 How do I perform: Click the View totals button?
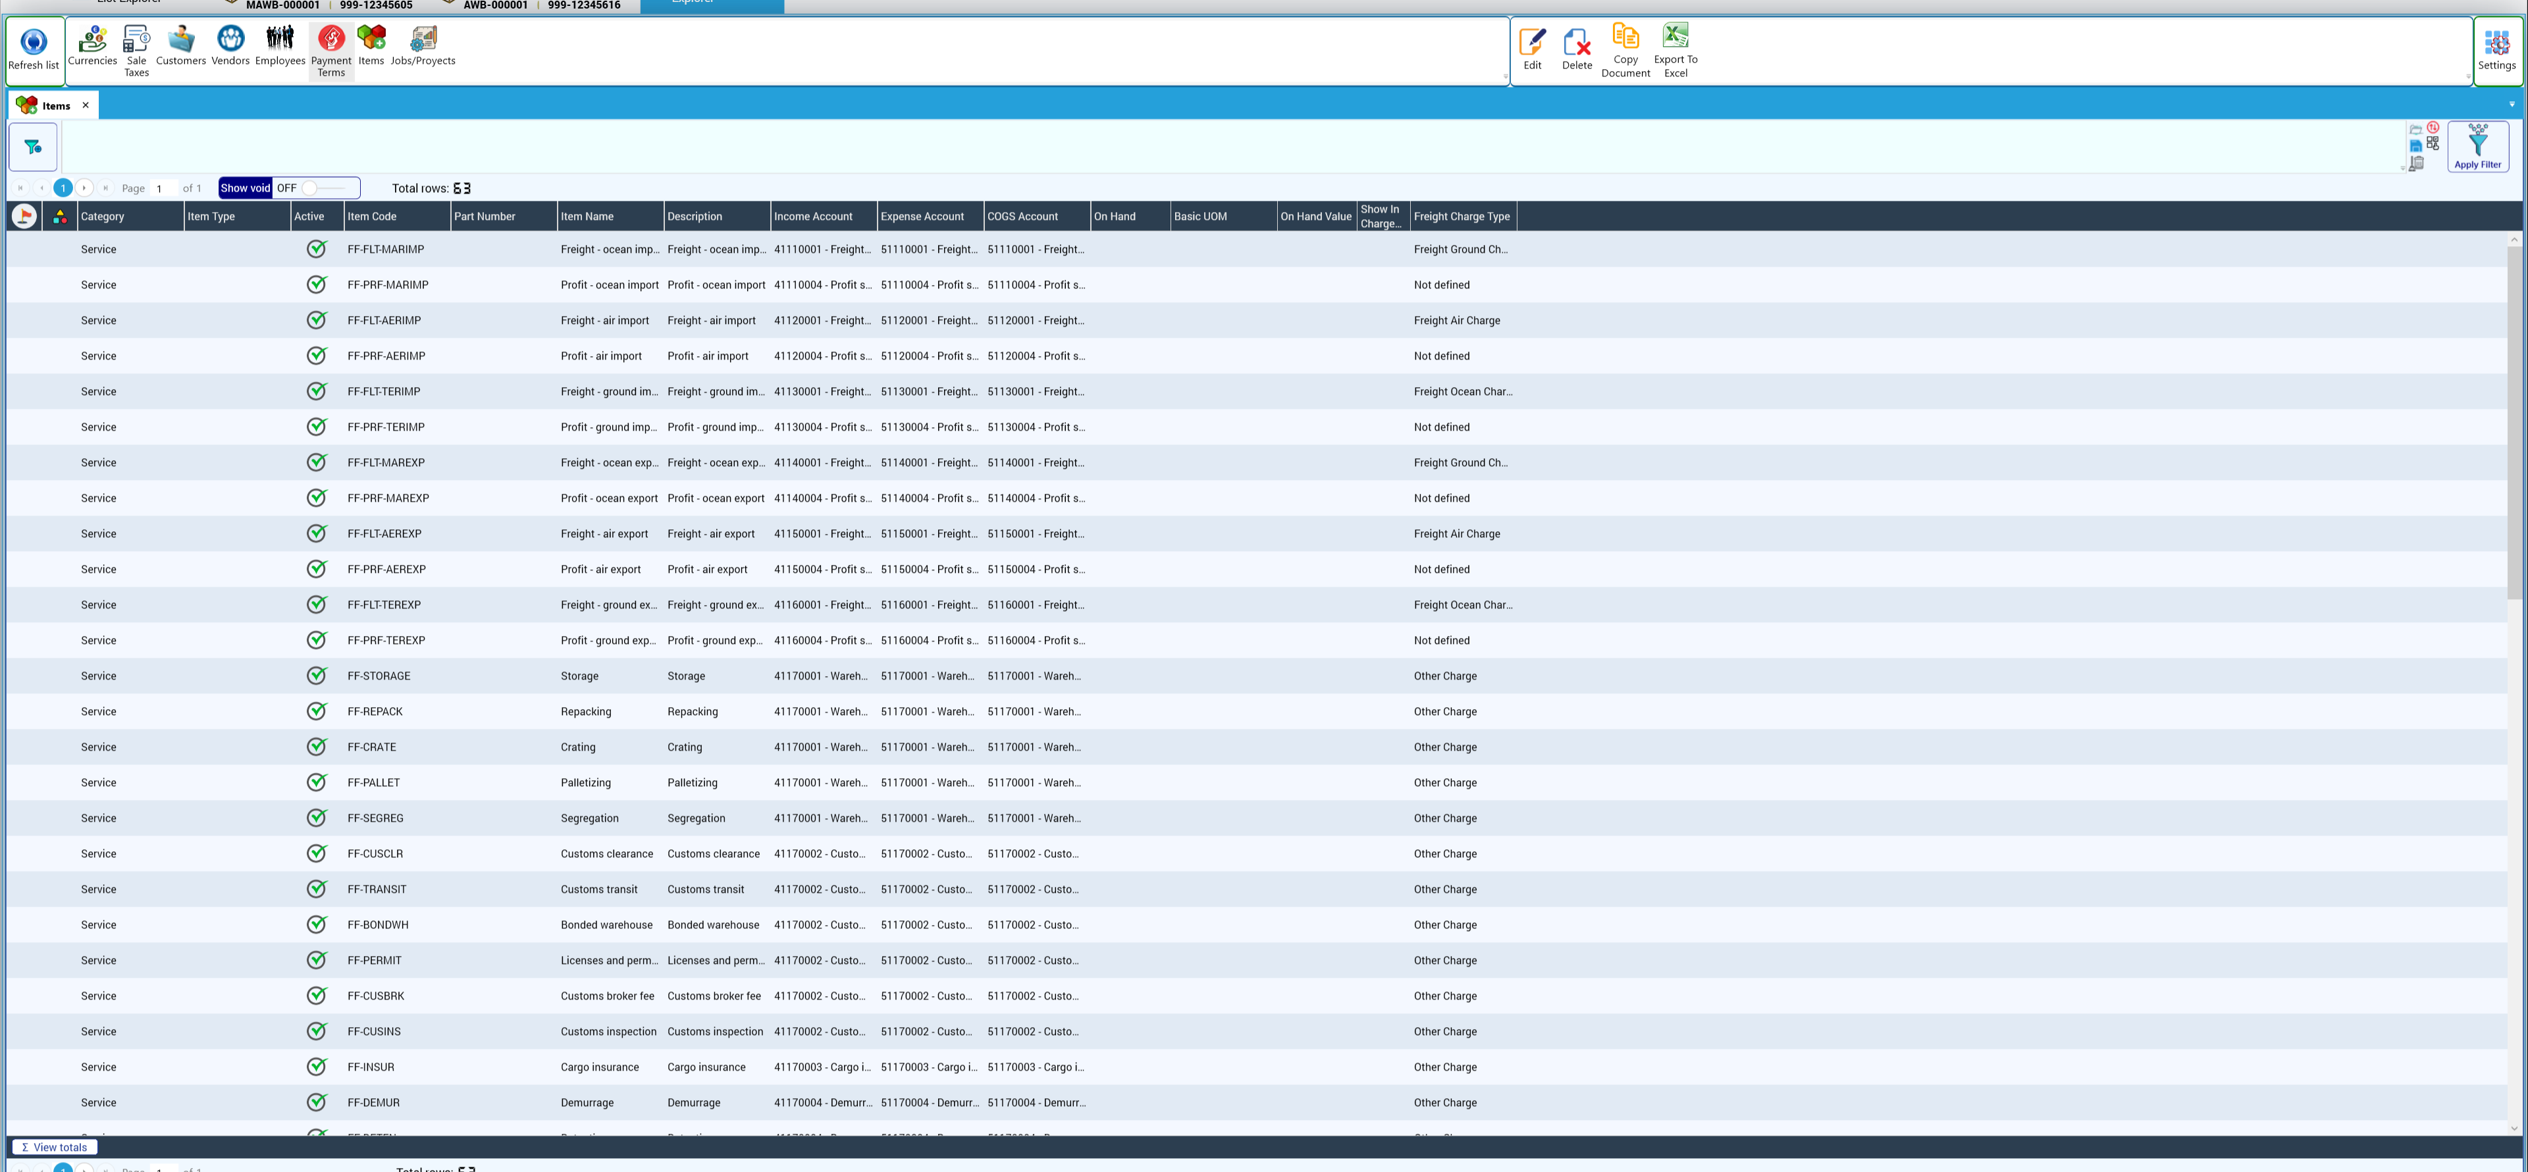[55, 1146]
